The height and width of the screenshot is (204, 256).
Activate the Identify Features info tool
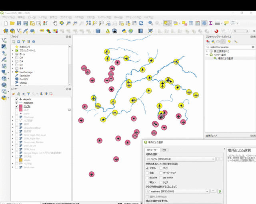(x=150, y=23)
